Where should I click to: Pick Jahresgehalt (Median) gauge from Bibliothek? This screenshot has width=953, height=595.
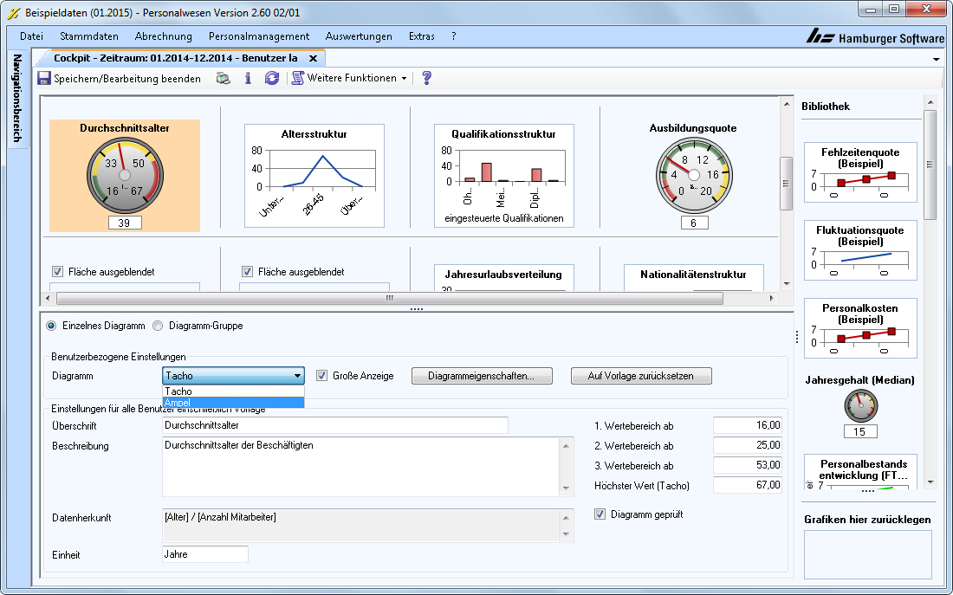coord(860,406)
